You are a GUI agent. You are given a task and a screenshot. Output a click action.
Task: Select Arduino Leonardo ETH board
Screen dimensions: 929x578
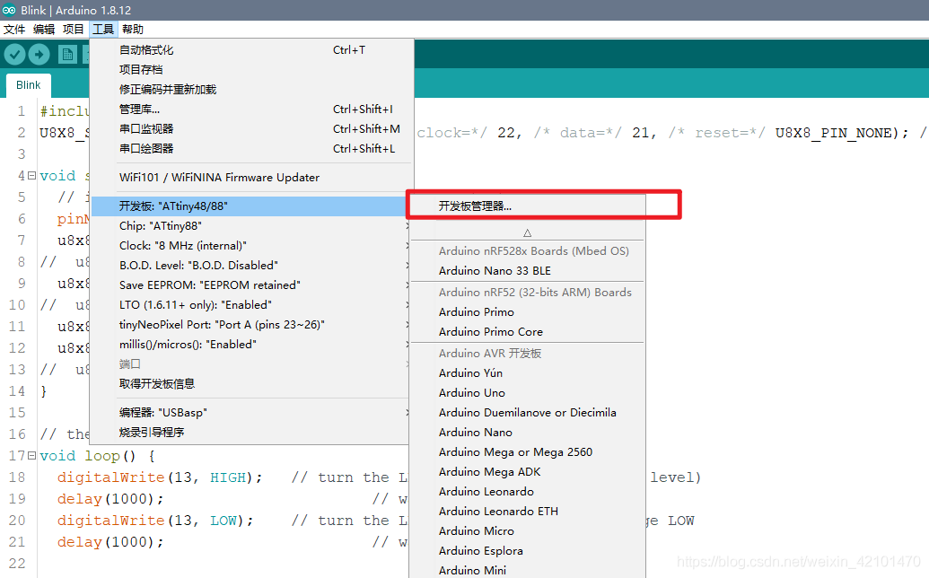click(x=527, y=512)
